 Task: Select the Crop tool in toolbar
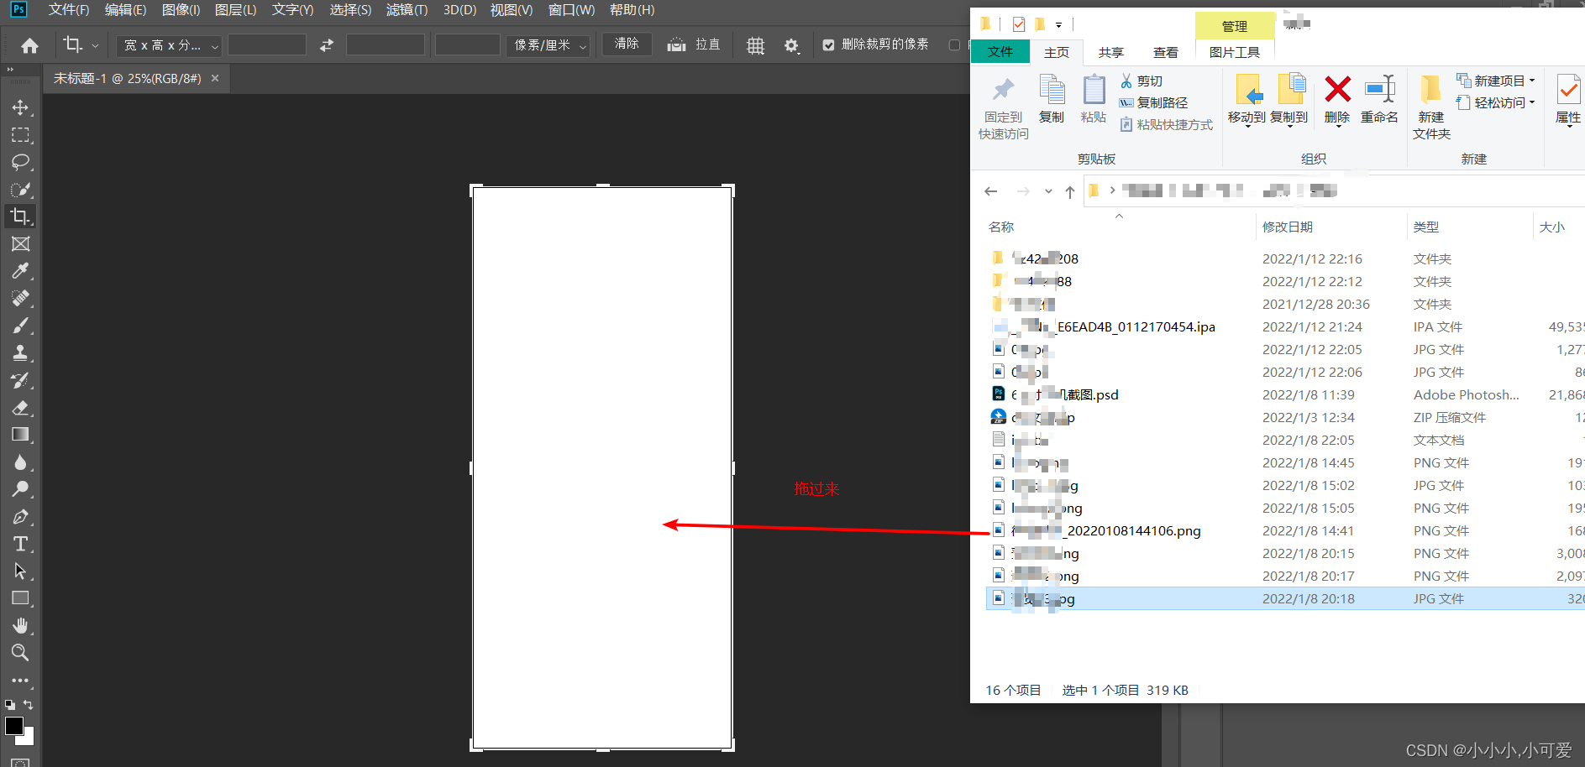[x=20, y=217]
